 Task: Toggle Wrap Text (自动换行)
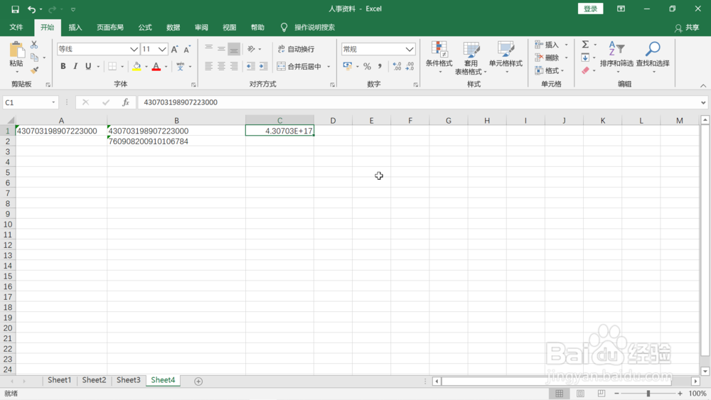(x=296, y=49)
